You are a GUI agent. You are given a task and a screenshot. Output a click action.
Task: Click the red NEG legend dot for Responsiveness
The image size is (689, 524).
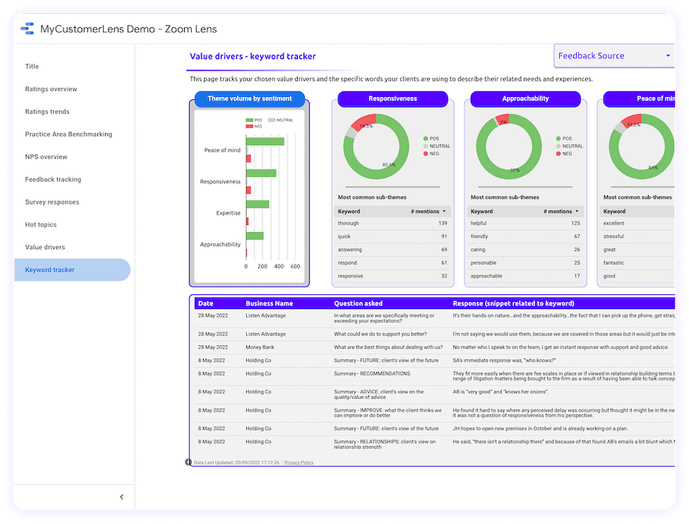[x=425, y=154]
